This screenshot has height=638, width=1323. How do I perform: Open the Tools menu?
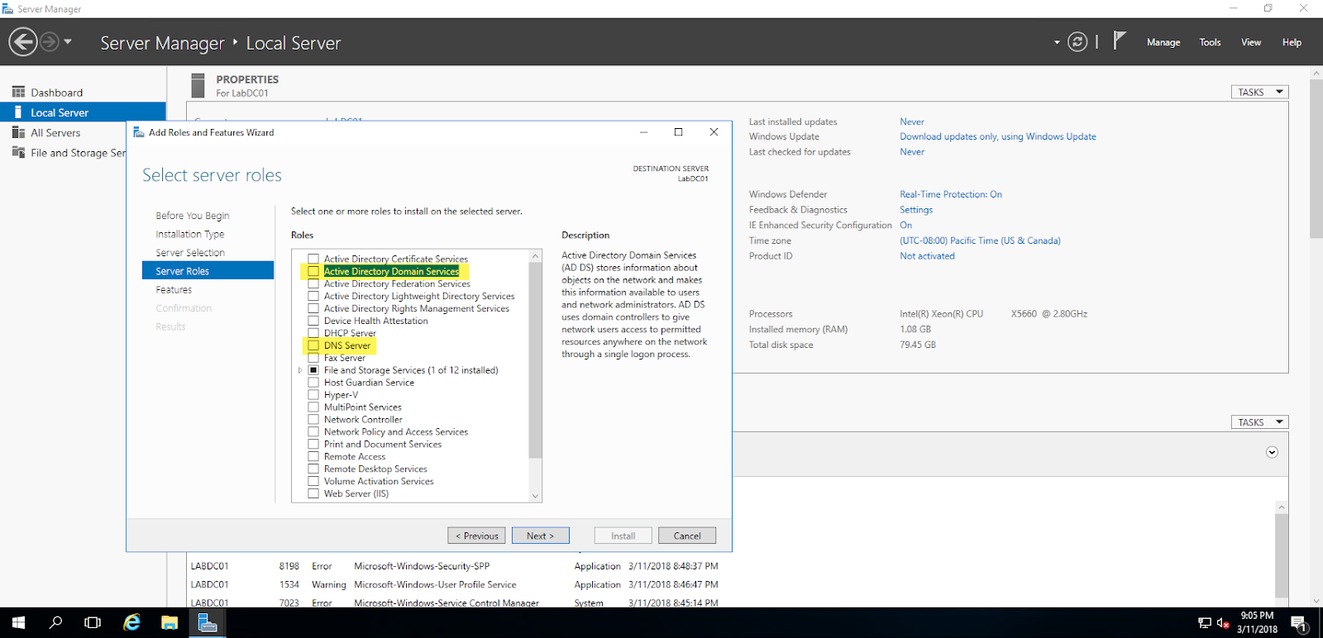click(1210, 42)
